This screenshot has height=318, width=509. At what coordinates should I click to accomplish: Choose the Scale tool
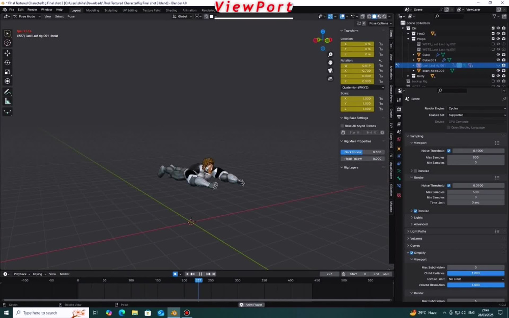coord(8,72)
